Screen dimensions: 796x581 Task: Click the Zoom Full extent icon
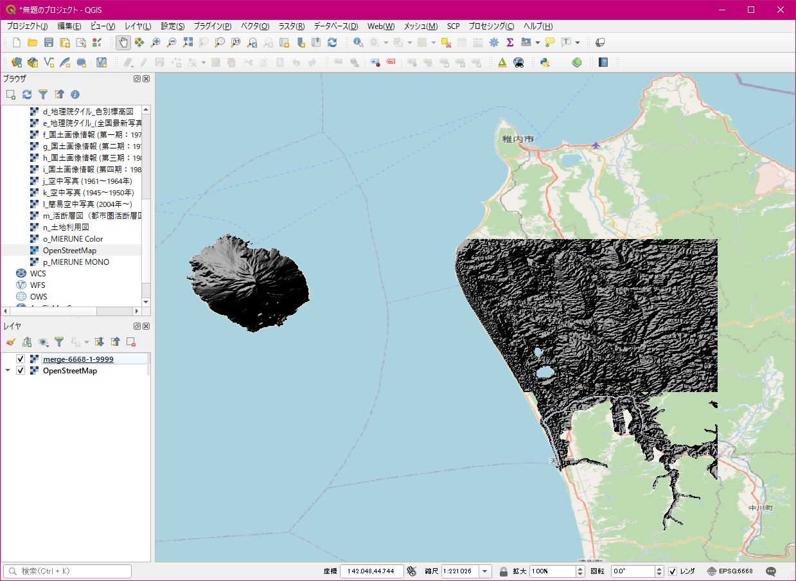tap(188, 42)
